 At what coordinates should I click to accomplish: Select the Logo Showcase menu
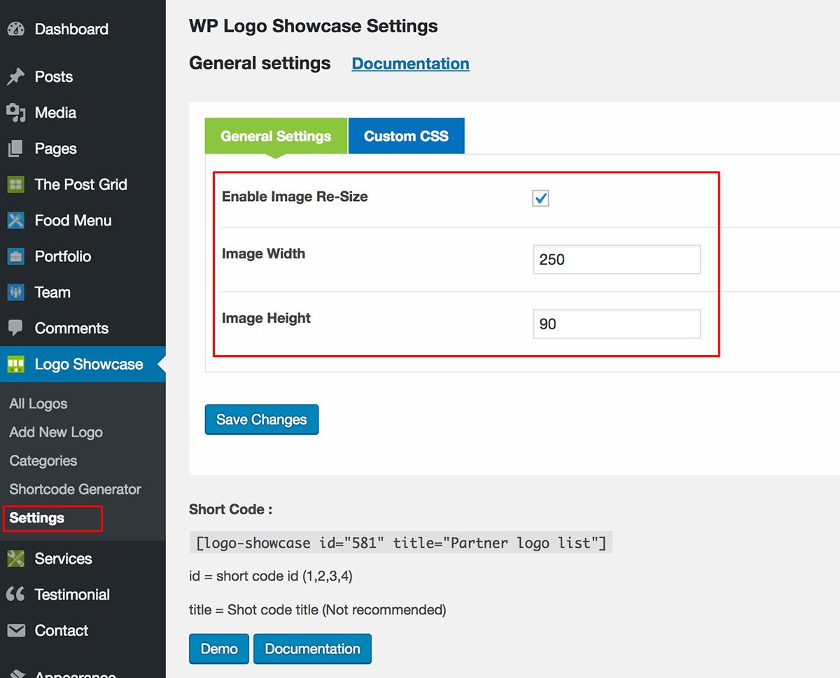[x=83, y=364]
